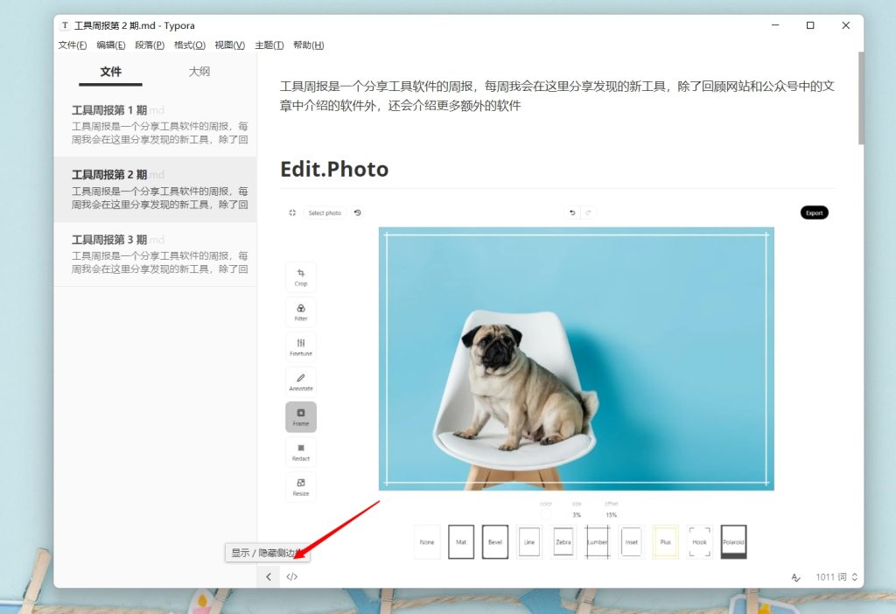Open the 视图(V) menu

click(230, 45)
